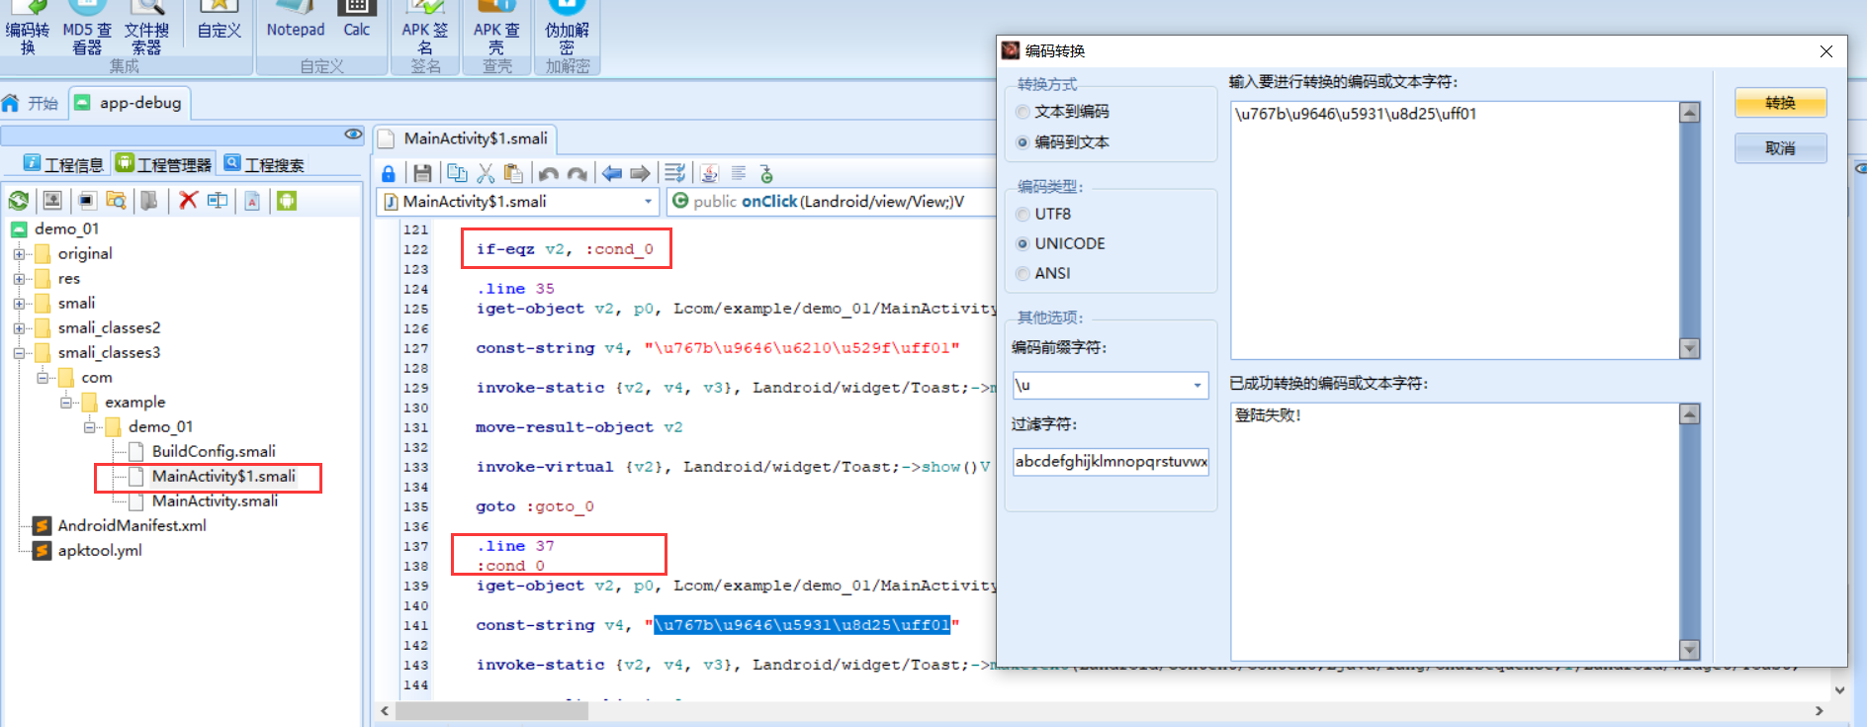Open the 工程信息 tab
The width and height of the screenshot is (1867, 727).
[x=63, y=164]
